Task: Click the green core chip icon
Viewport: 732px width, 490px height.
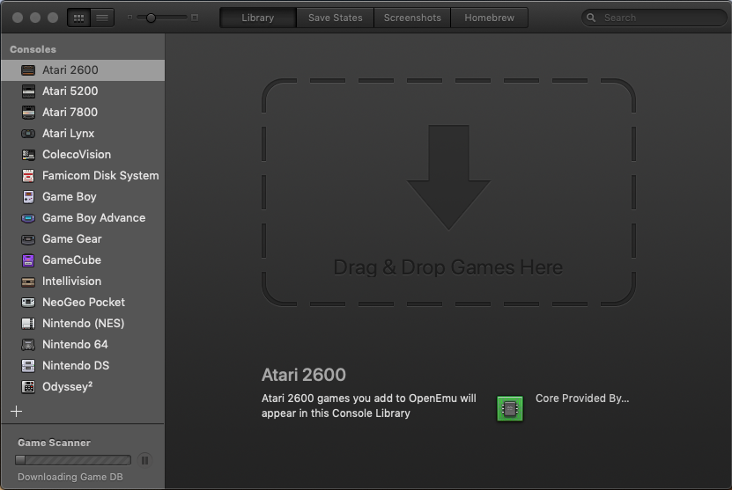Action: coord(509,408)
